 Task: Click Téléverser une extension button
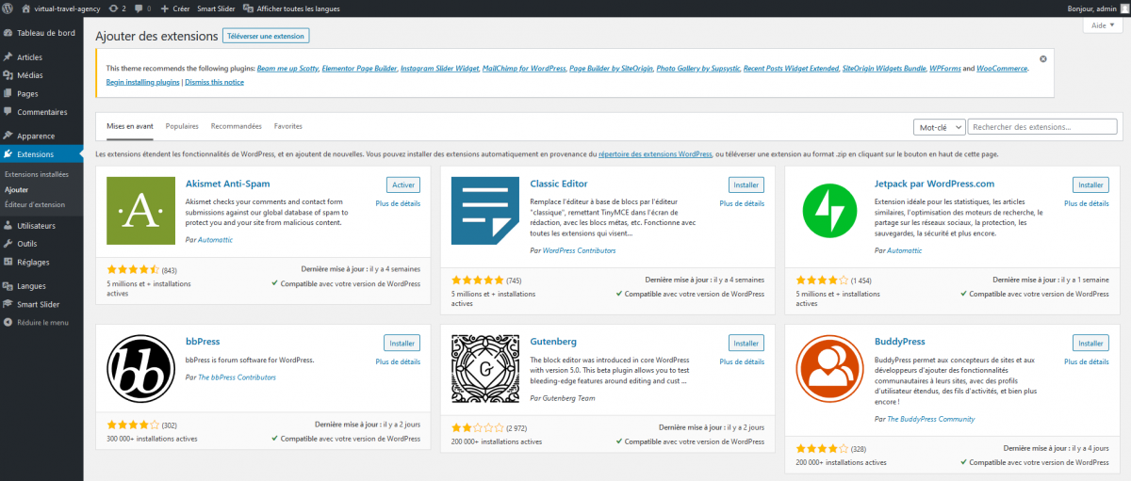[x=266, y=36]
